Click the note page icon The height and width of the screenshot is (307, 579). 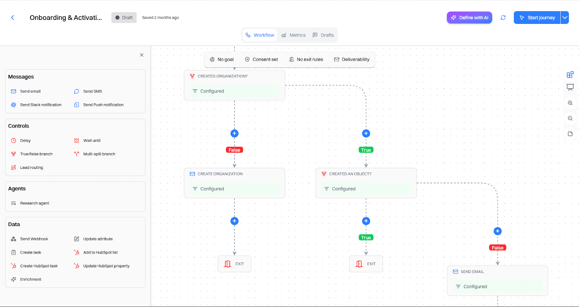pos(570,134)
